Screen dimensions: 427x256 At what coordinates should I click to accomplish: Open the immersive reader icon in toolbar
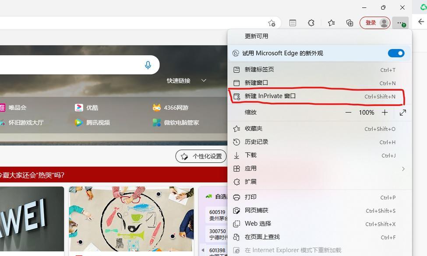point(293,23)
